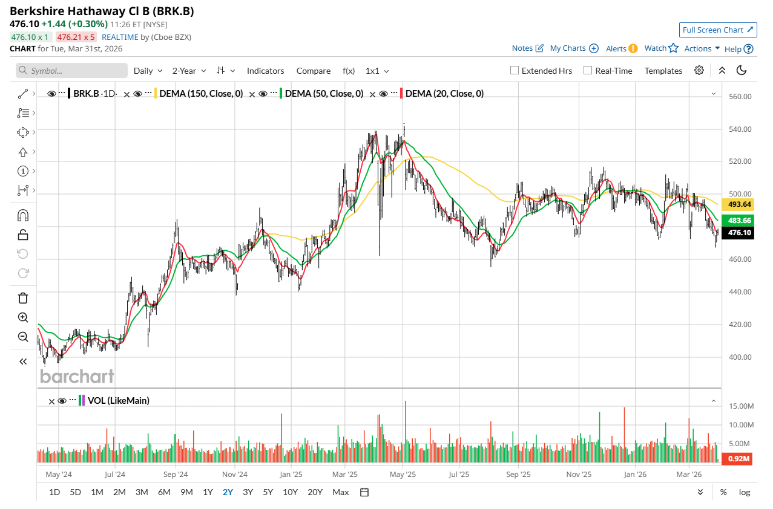The image size is (773, 509).
Task: Select the 1D range tab
Action: point(54,492)
